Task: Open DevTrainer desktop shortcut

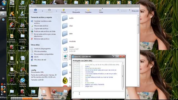Action: click(x=12, y=81)
